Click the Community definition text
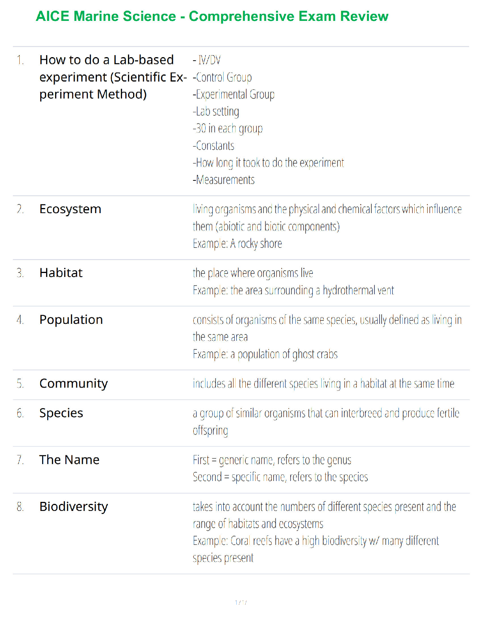482x624 pixels. [x=323, y=383]
